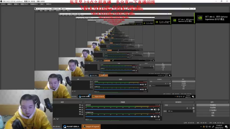
Task: Open the volume tray icon
Action: pyautogui.click(x=210, y=127)
